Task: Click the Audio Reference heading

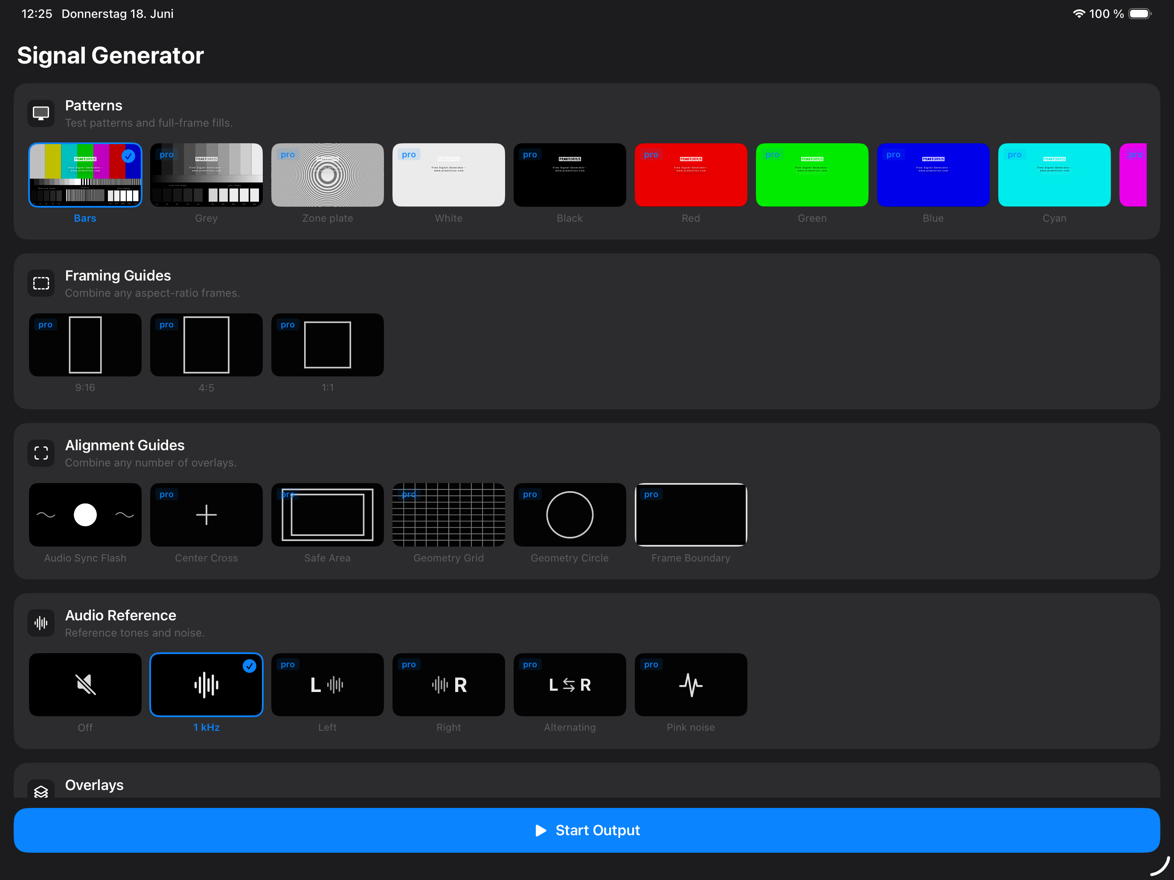Action: (120, 615)
